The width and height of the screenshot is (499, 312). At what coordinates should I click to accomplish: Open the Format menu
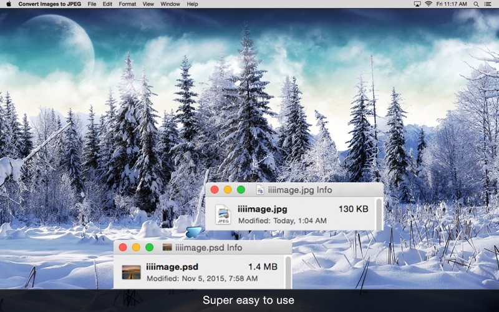[x=127, y=4]
